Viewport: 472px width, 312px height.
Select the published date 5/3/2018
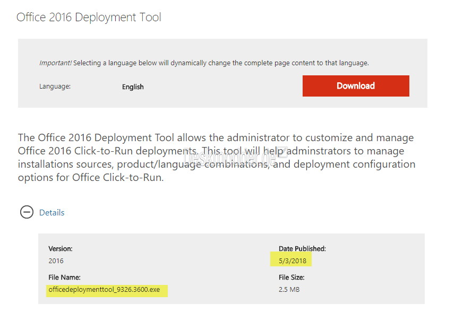tap(293, 261)
